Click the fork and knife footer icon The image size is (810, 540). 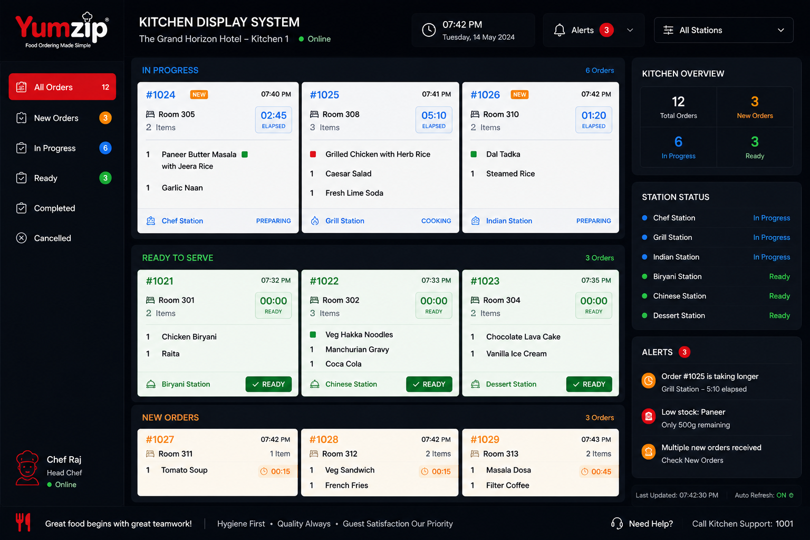(23, 522)
